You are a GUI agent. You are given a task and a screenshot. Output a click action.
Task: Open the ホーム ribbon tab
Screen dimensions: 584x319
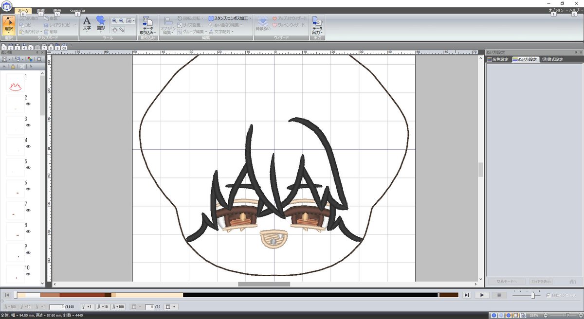pyautogui.click(x=23, y=10)
